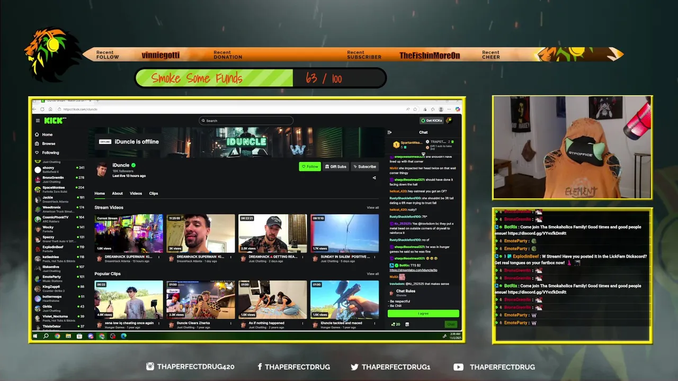Go to Home in Kick sidebar
This screenshot has height=381, width=678.
click(44, 134)
